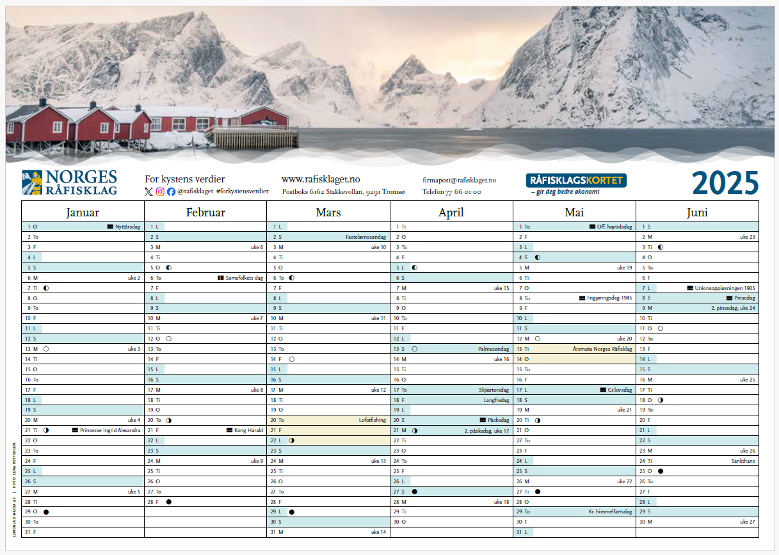The image size is (779, 555).
Task: Click the Norges Råfisklag logo
Action: (x=69, y=182)
